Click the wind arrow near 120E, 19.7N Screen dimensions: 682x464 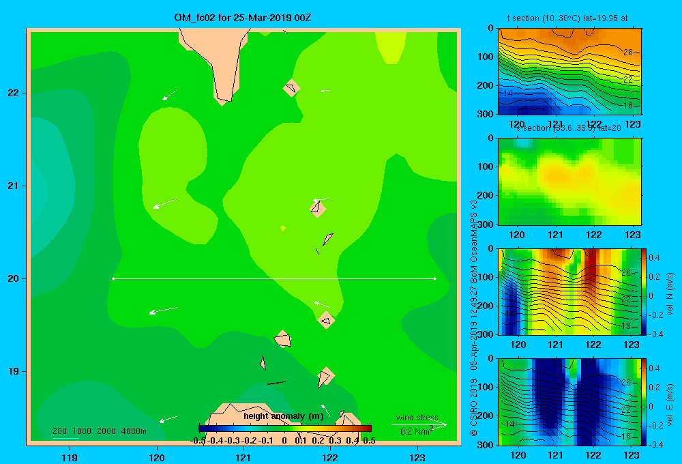[163, 310]
